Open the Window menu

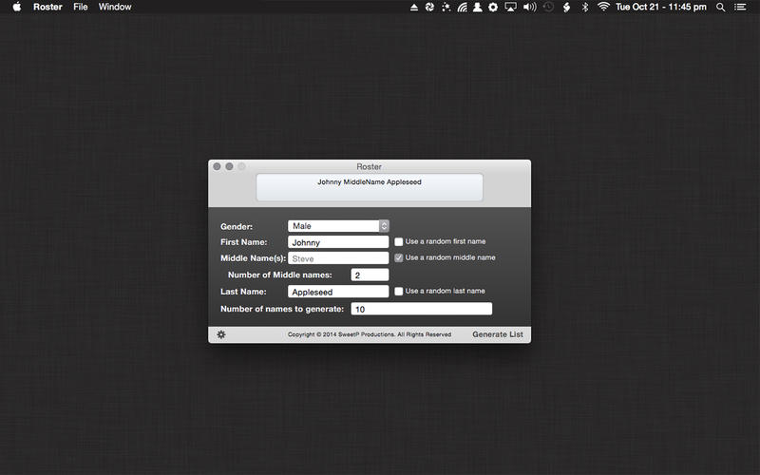click(115, 7)
